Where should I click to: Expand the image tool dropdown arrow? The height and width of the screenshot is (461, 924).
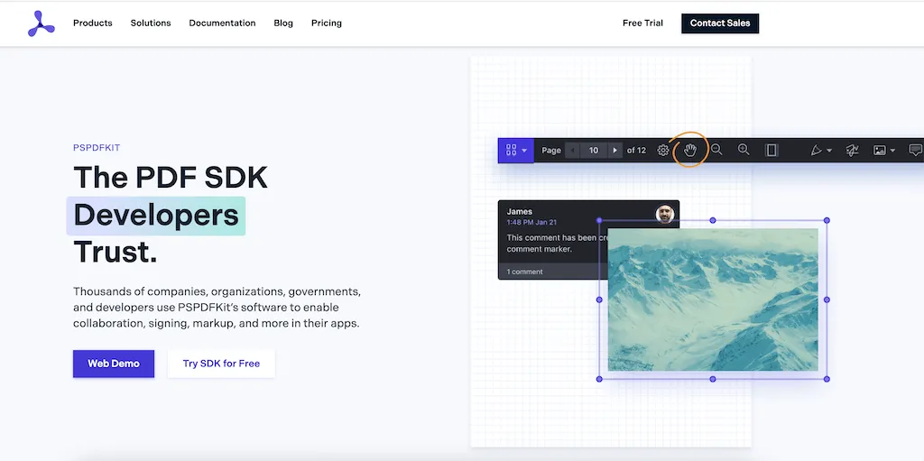click(892, 151)
